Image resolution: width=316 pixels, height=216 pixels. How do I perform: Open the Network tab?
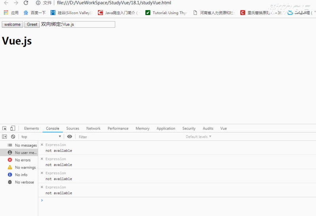coord(93,128)
